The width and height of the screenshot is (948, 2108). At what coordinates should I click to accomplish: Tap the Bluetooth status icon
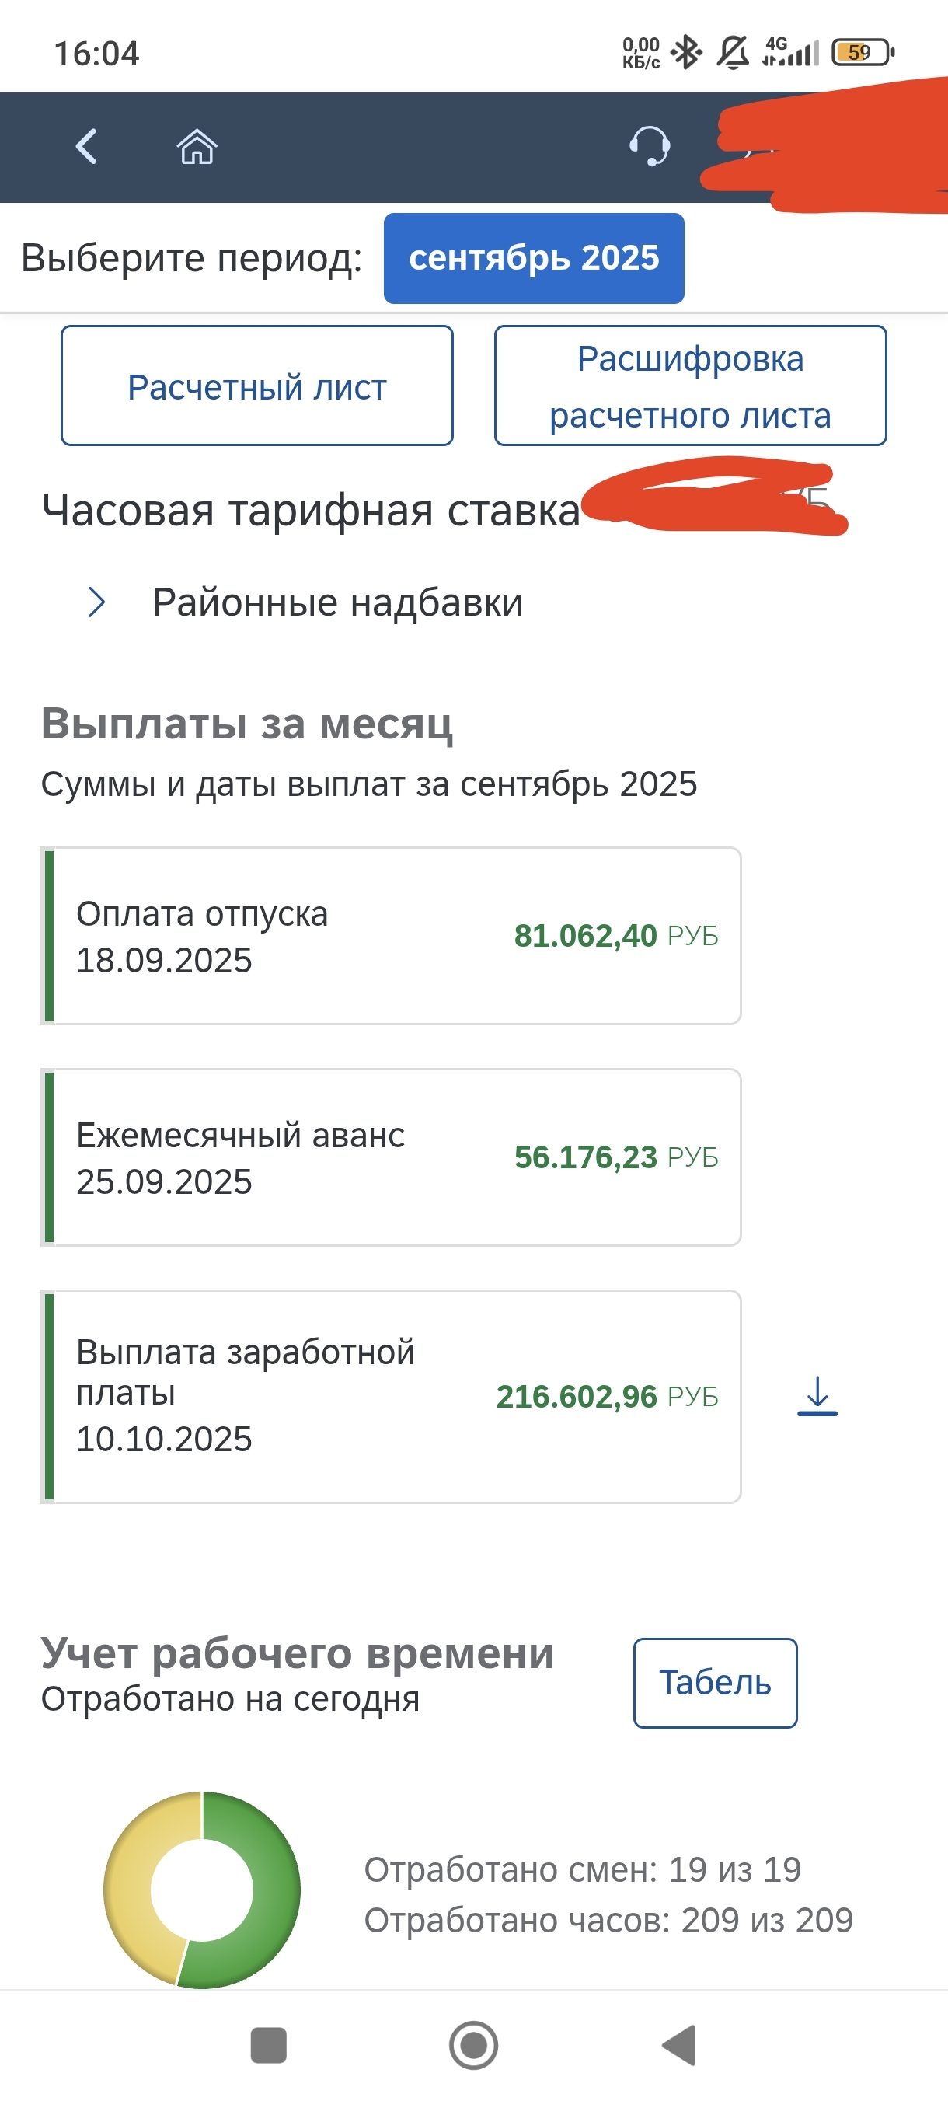coord(685,53)
